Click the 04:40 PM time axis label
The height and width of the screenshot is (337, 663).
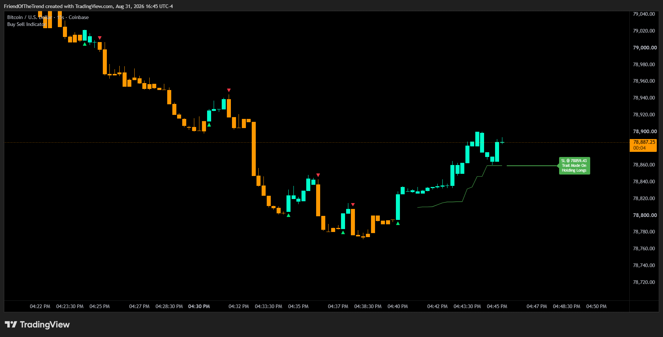(x=398, y=306)
